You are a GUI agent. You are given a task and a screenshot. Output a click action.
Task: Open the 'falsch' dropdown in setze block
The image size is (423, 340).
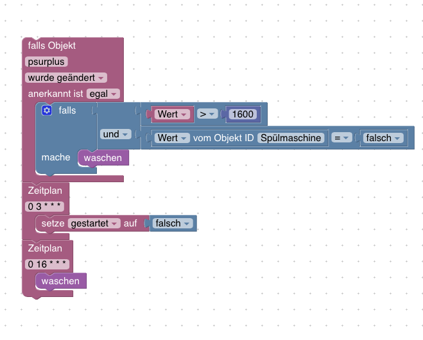click(x=173, y=223)
